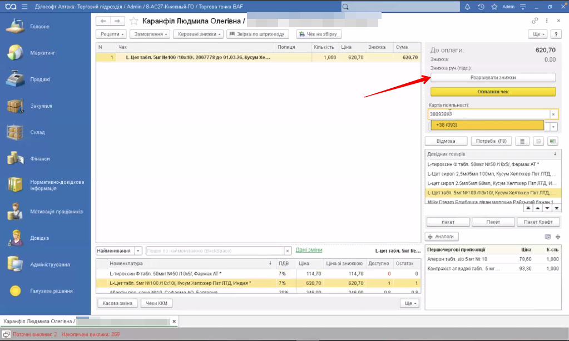Viewport: 569px width, 341px height.
Task: Click the favorites star in title bar
Action: click(x=494, y=7)
